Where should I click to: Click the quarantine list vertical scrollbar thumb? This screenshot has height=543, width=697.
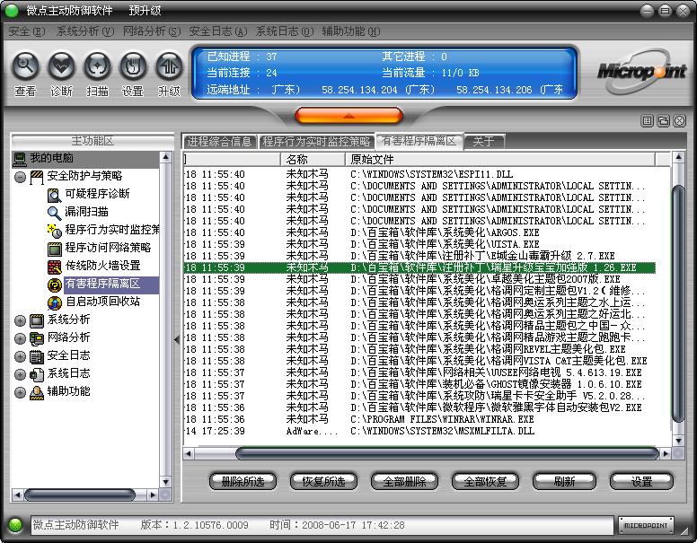pyautogui.click(x=678, y=303)
